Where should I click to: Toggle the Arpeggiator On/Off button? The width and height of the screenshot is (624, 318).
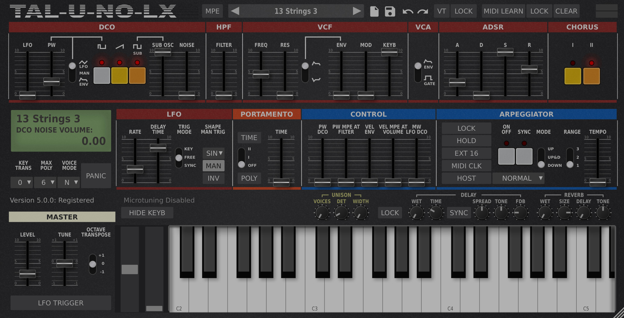coord(506,156)
